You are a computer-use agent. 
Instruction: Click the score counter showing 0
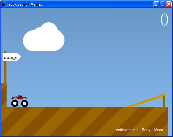pos(164,20)
